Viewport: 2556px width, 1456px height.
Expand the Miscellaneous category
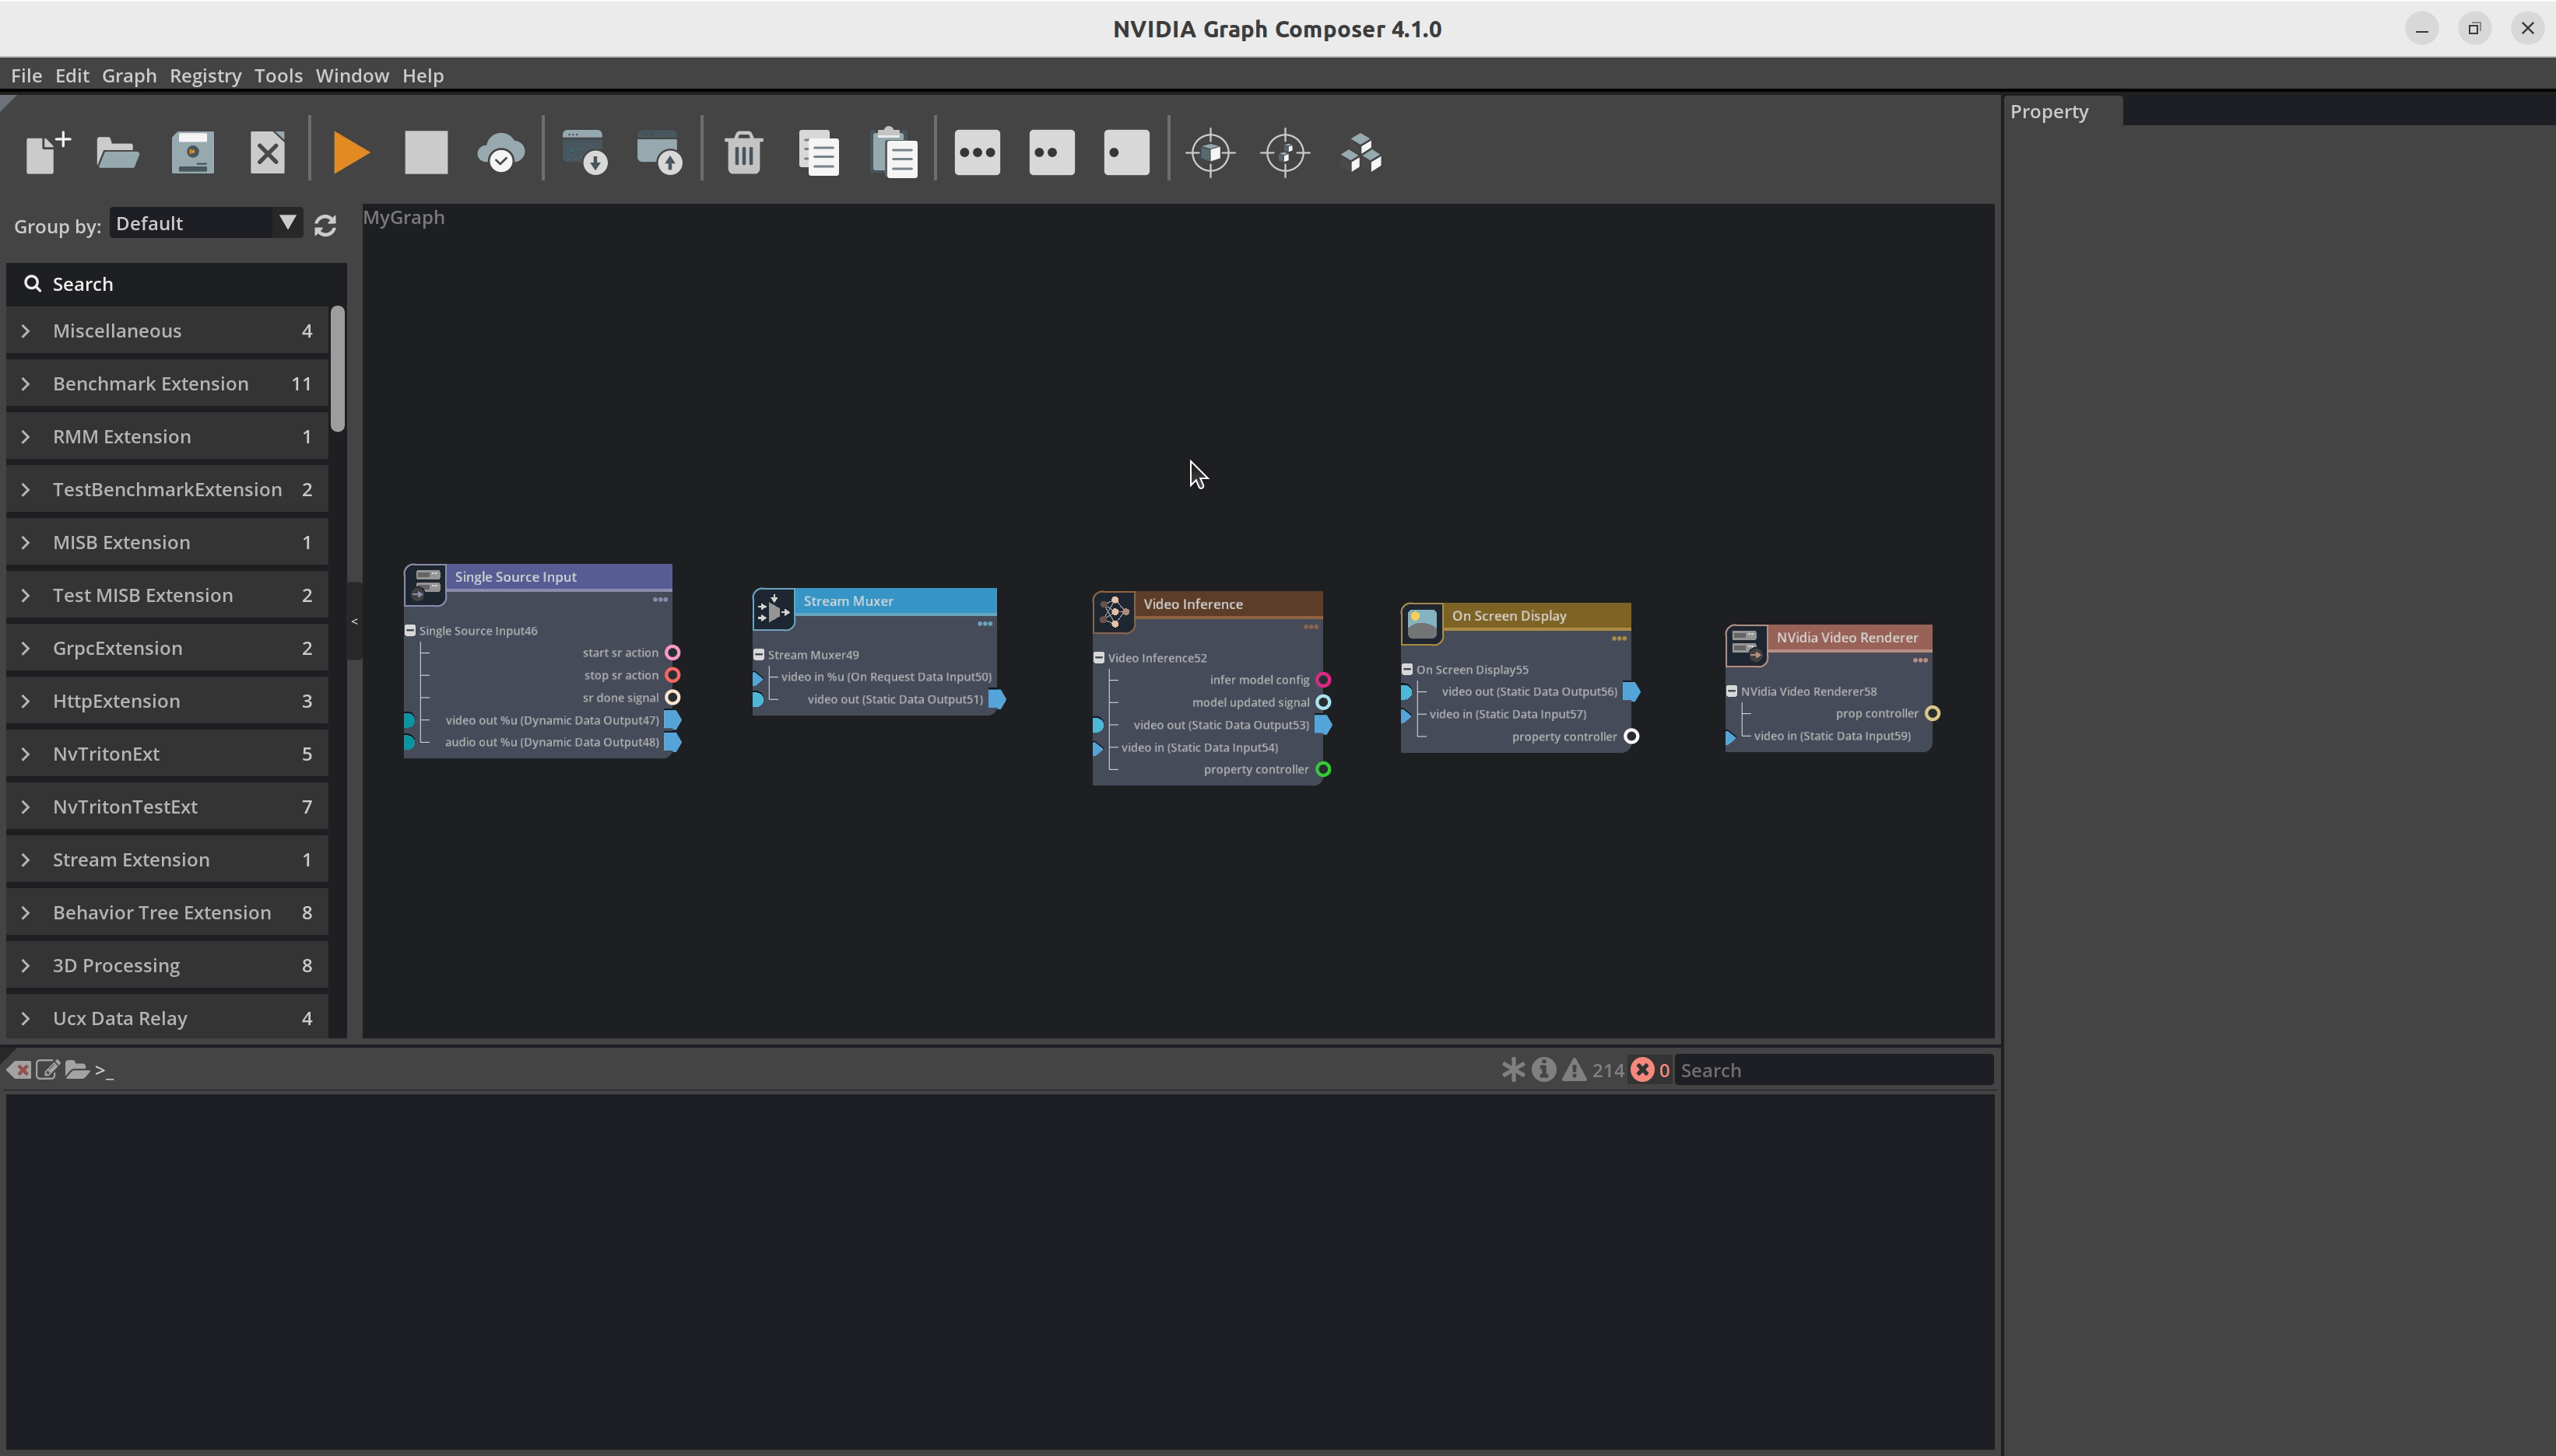[25, 330]
